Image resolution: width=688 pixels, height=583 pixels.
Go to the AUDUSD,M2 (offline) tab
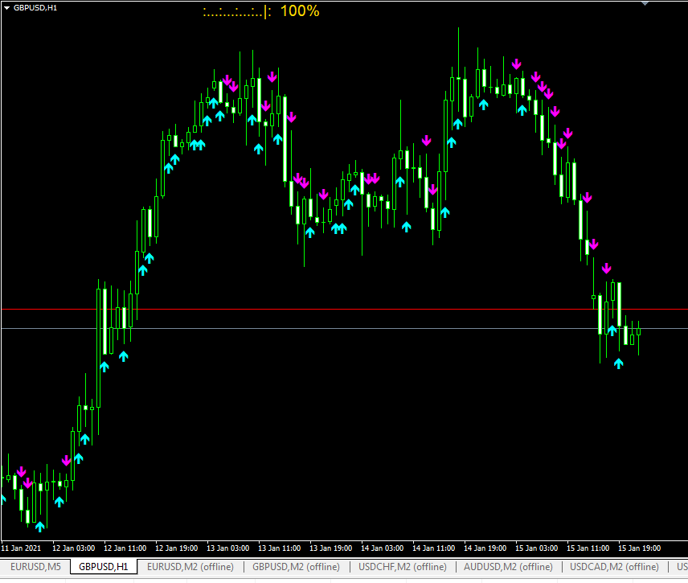click(x=508, y=567)
